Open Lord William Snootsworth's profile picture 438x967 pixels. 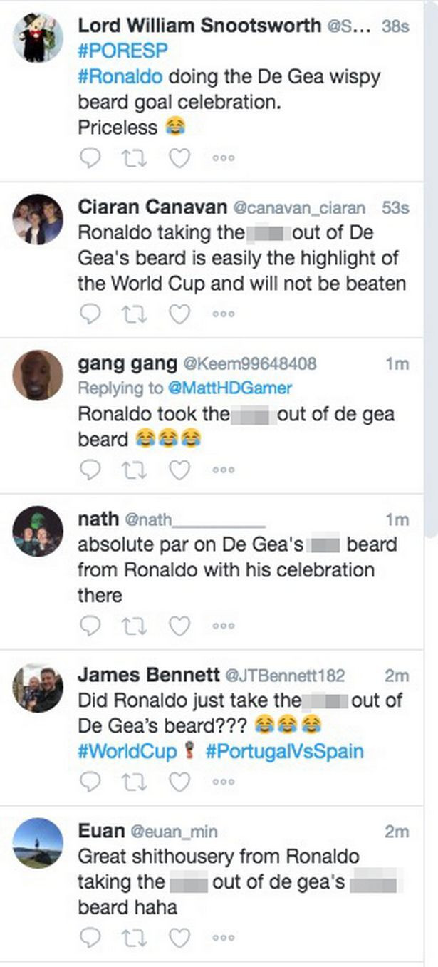click(x=38, y=37)
